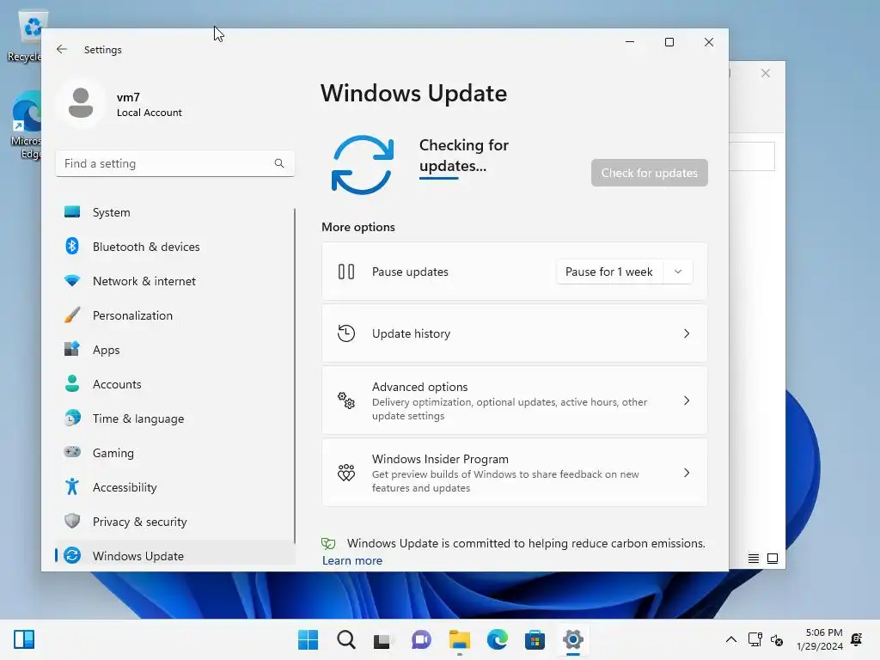The width and height of the screenshot is (880, 660).
Task: Open the Windows Start menu
Action: pyautogui.click(x=309, y=639)
